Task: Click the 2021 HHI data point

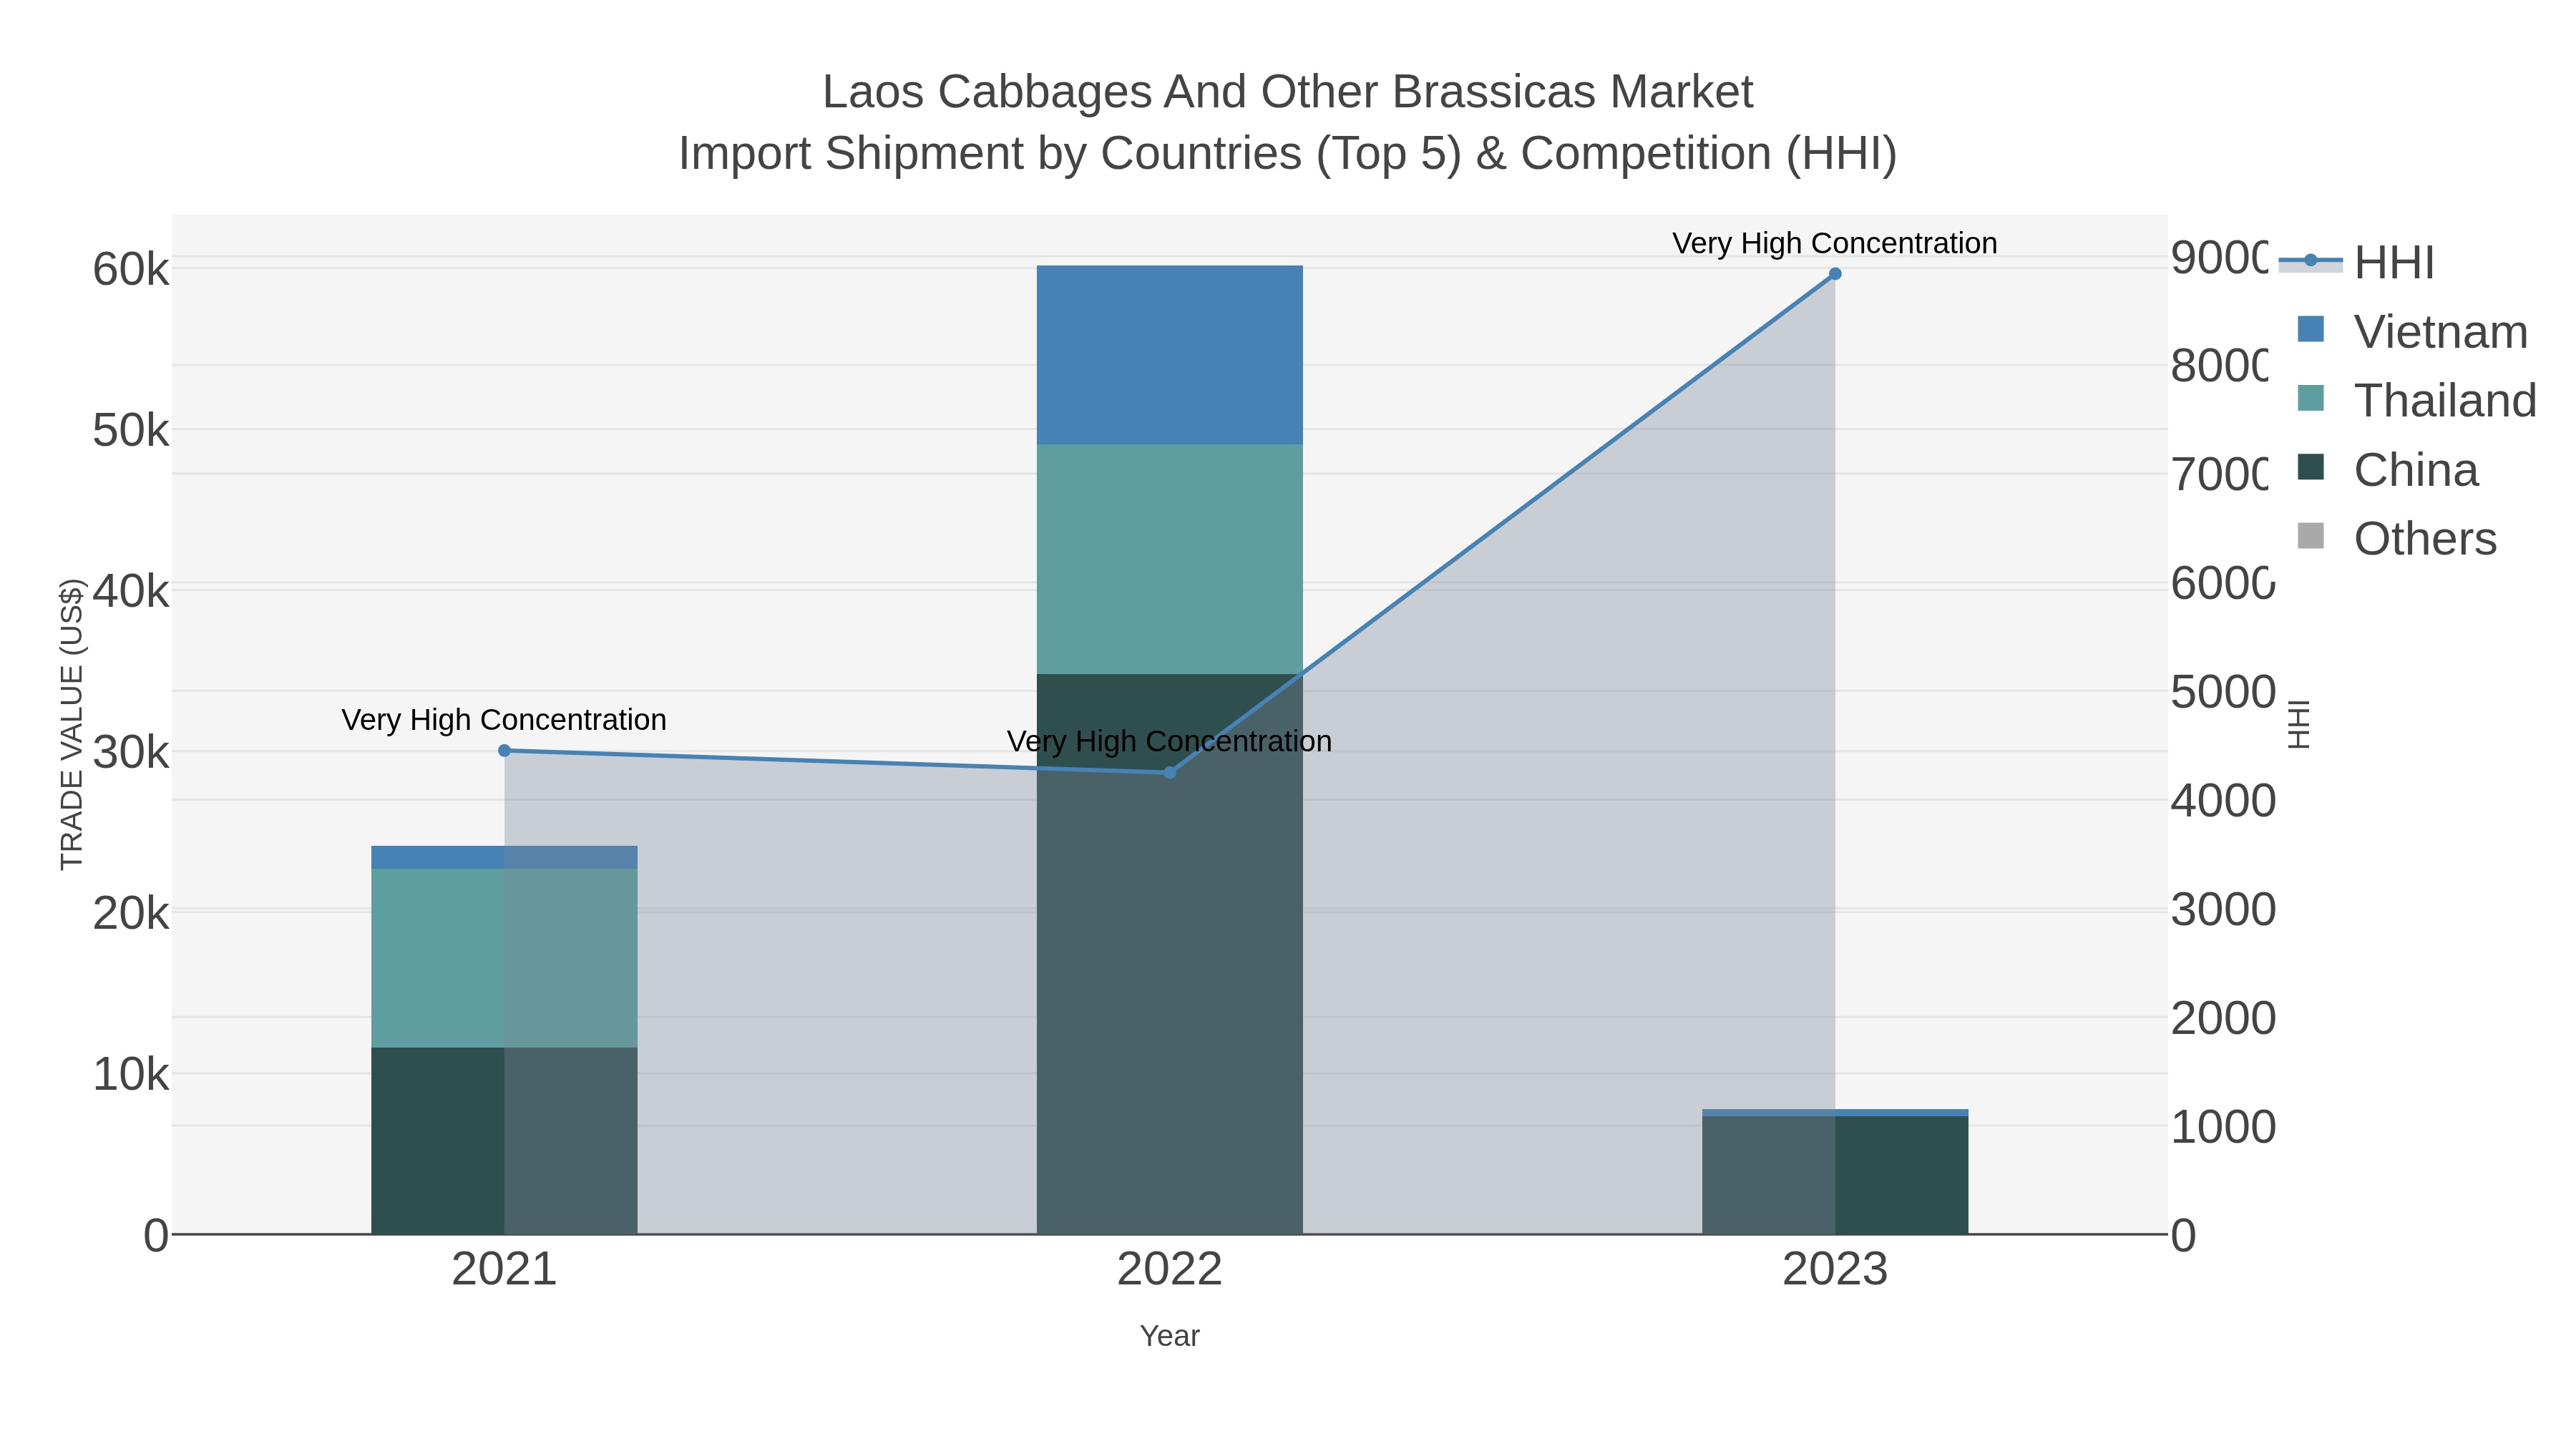Action: (x=504, y=751)
